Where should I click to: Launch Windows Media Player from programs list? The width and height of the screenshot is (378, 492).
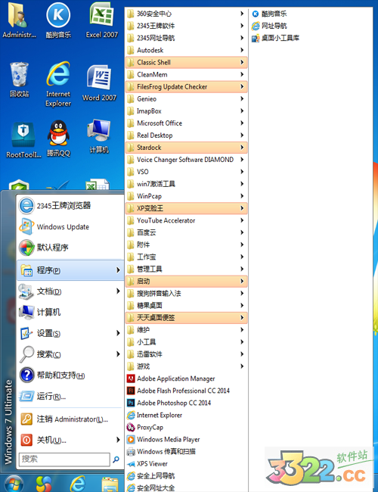pyautogui.click(x=187, y=439)
